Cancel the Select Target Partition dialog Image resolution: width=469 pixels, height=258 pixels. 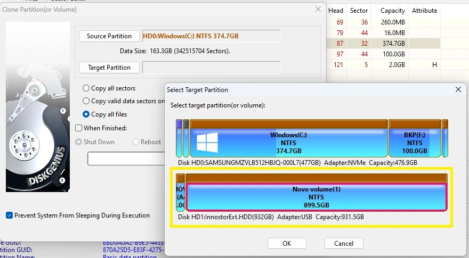pyautogui.click(x=344, y=243)
